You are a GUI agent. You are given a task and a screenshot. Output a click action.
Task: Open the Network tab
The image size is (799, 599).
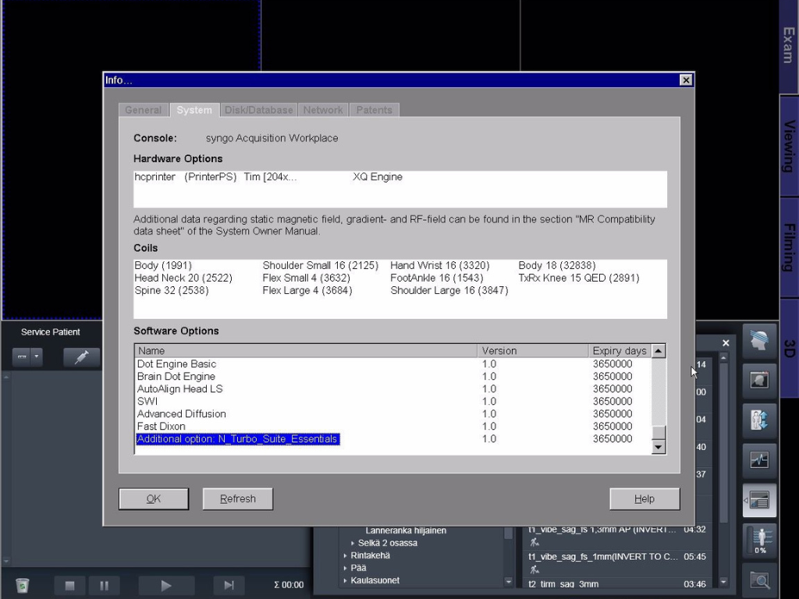323,110
